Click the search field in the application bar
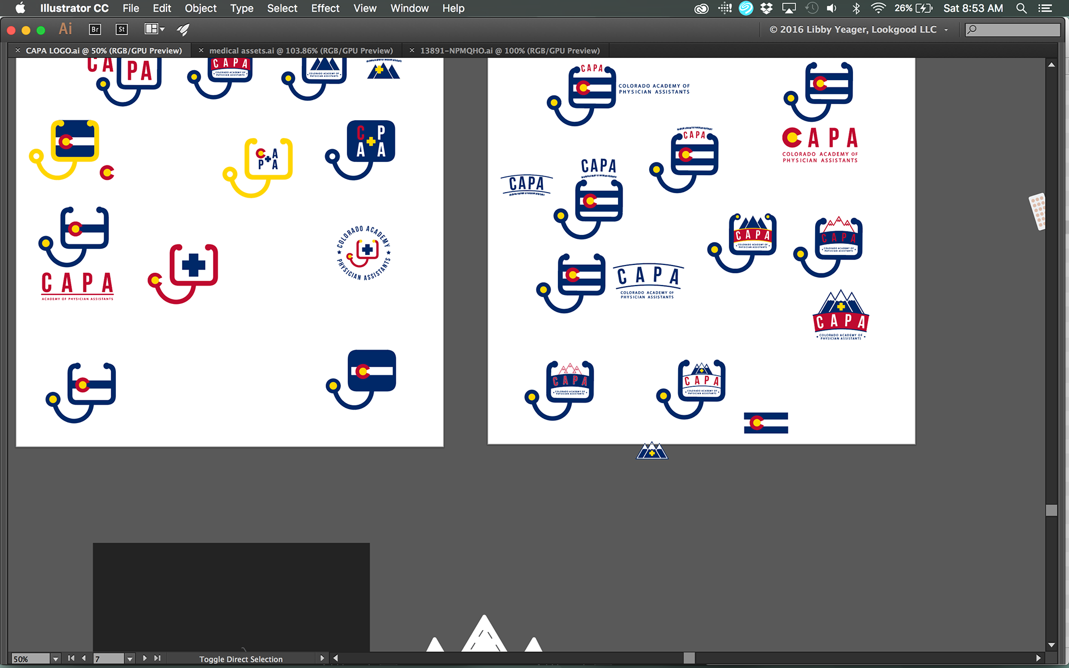This screenshot has width=1069, height=668. (x=1012, y=30)
